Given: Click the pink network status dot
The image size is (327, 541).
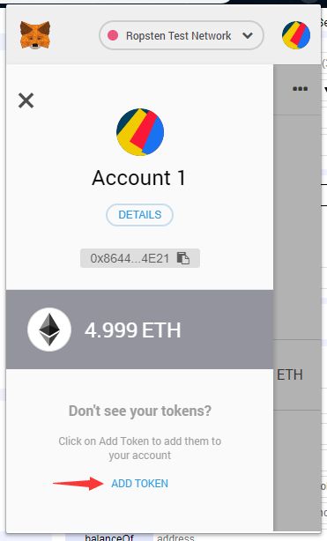Looking at the screenshot, I should coord(113,35).
